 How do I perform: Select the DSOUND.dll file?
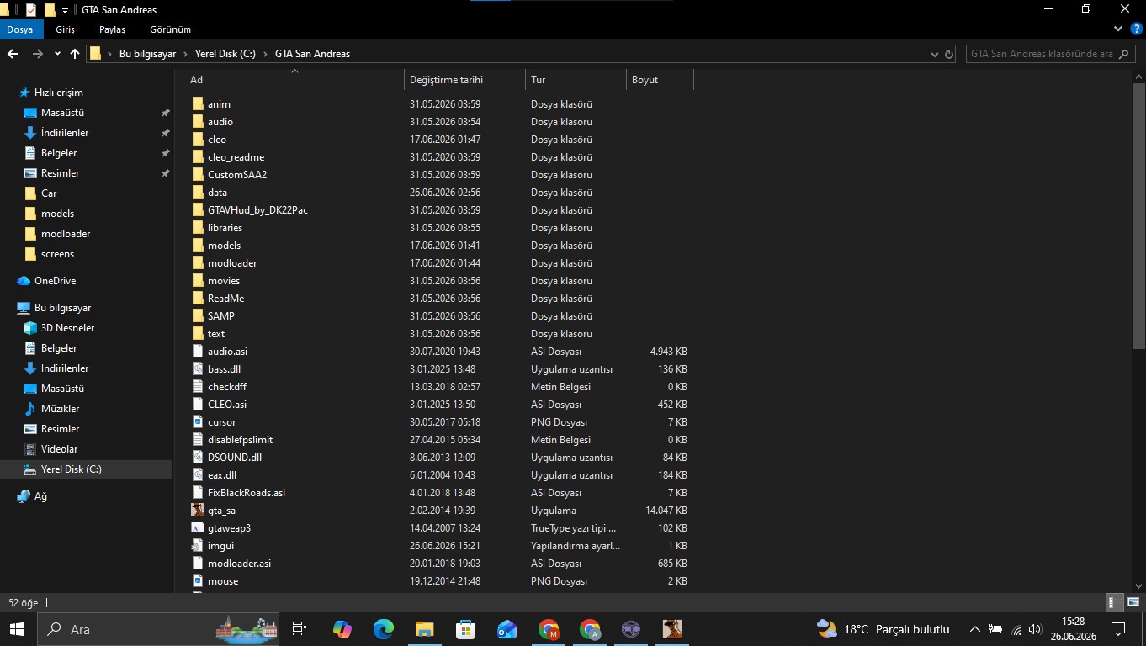234,458
